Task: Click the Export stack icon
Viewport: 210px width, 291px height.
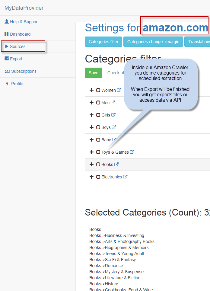Action: click(7, 59)
